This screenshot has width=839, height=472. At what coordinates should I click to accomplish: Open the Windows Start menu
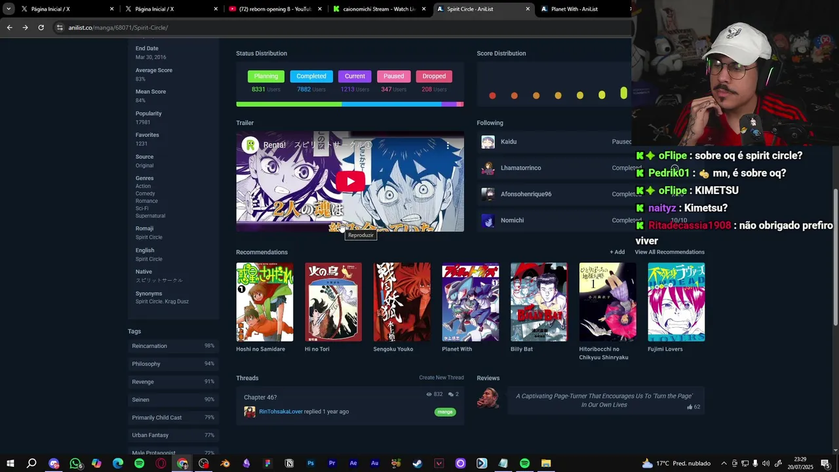click(x=10, y=463)
